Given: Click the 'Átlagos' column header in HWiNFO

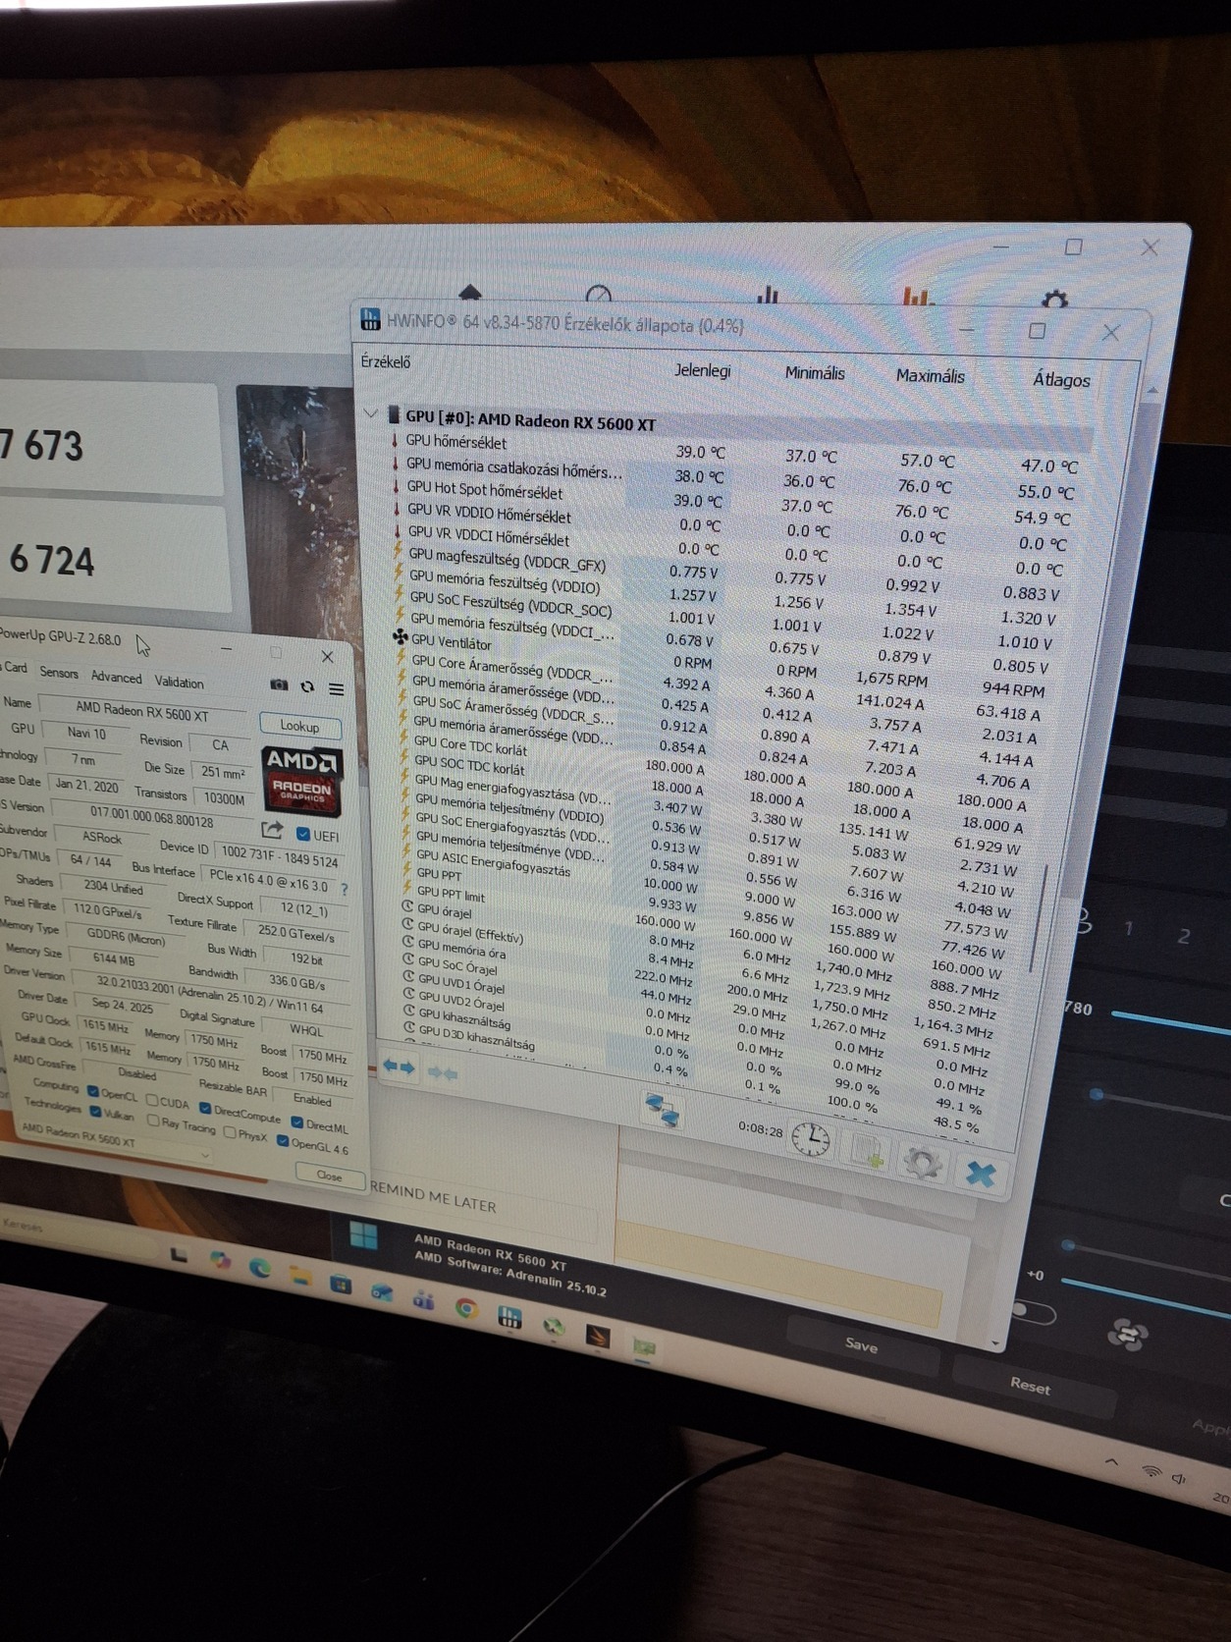Looking at the screenshot, I should click(1061, 379).
